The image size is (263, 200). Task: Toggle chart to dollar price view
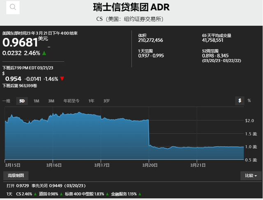tap(240, 101)
